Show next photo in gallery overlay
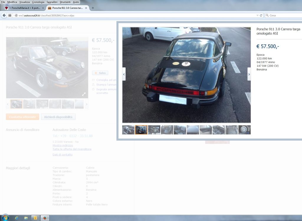302x221 pixels. pos(249,74)
